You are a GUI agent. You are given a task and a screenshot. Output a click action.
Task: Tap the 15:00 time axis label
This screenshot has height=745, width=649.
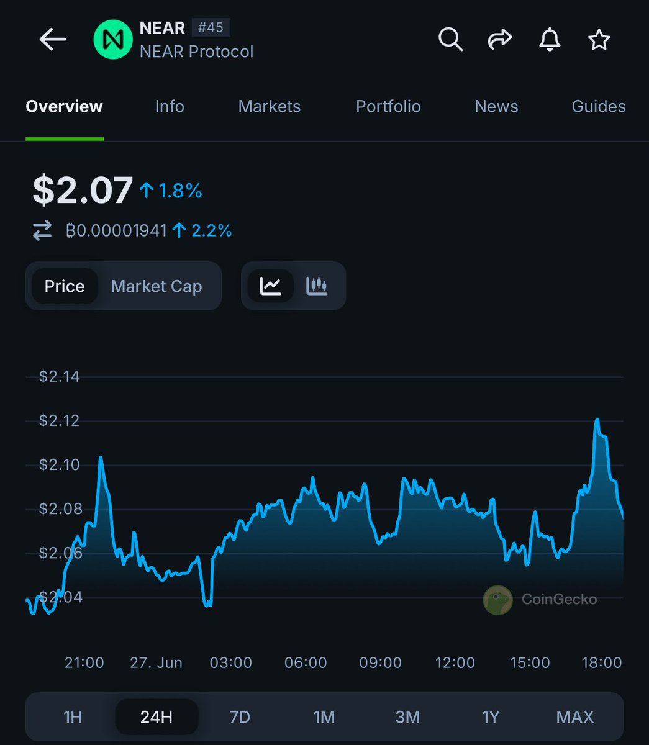click(530, 662)
